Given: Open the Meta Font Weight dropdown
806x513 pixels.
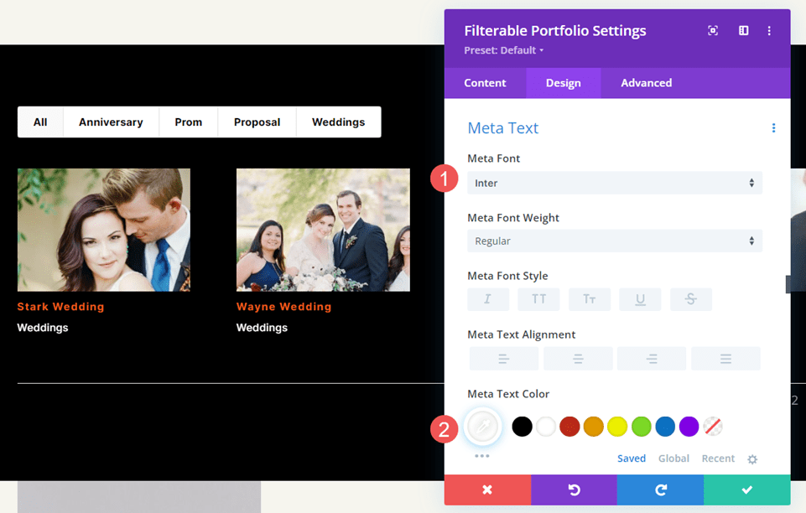Looking at the screenshot, I should click(x=614, y=241).
